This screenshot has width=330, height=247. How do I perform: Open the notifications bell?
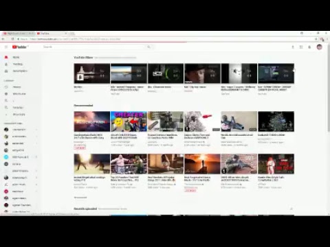(309, 47)
